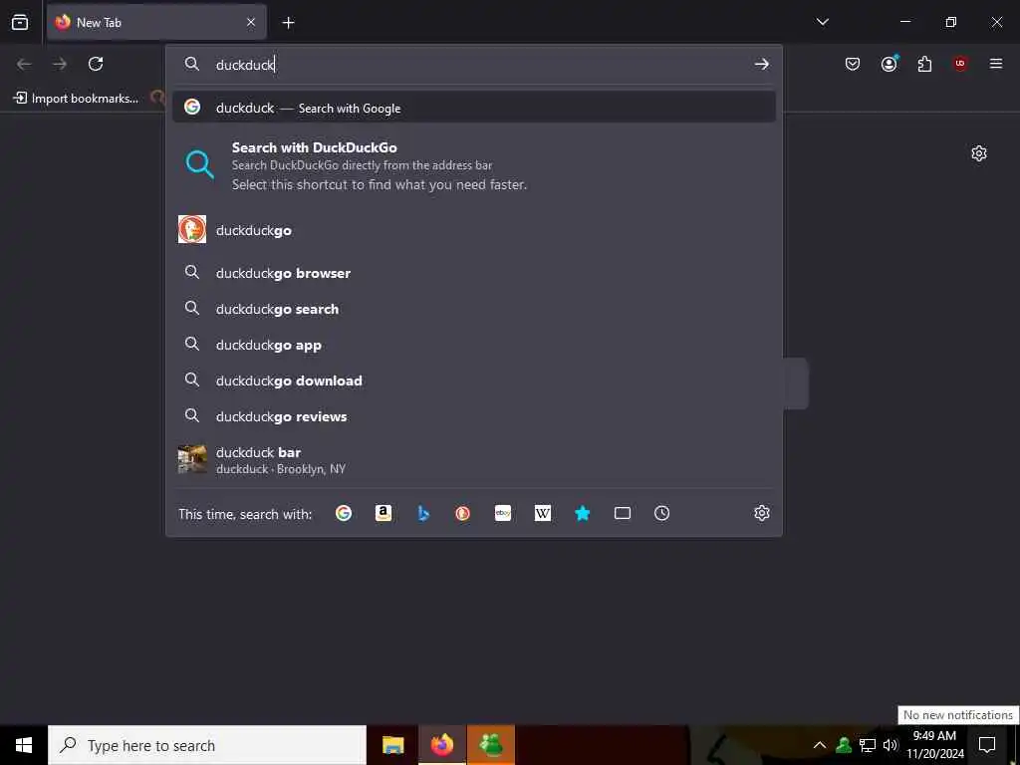Search this time with Amazon icon
Screen dimensions: 1020x765
click(x=383, y=513)
